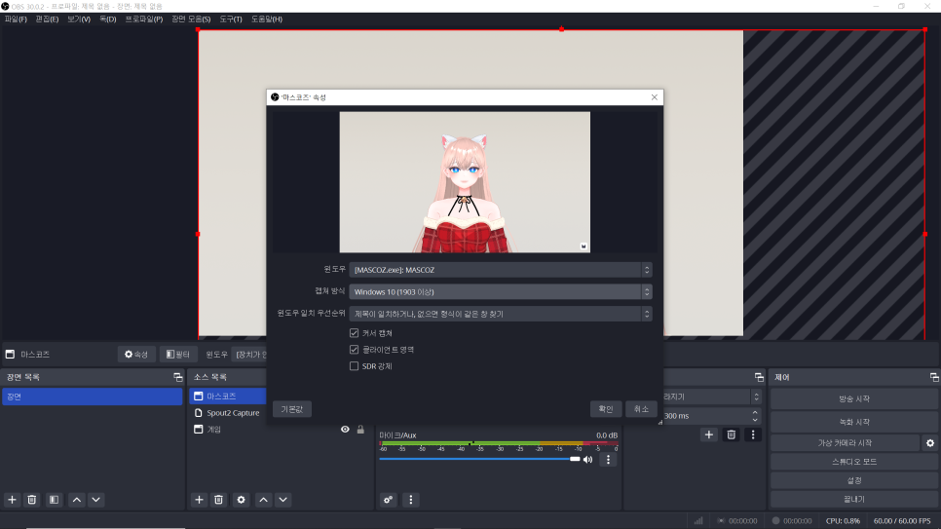Toggle lock on 게임 source
The height and width of the screenshot is (529, 941).
point(360,430)
